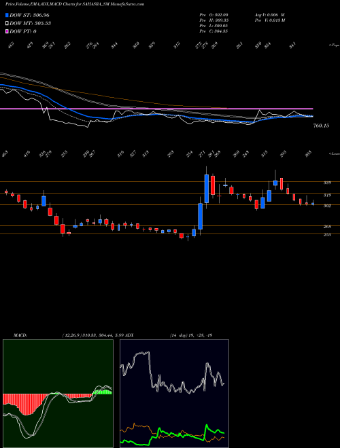The image size is (340, 448).
Task: Click the magenta horizontal line in EMA chart
Action: [156, 109]
